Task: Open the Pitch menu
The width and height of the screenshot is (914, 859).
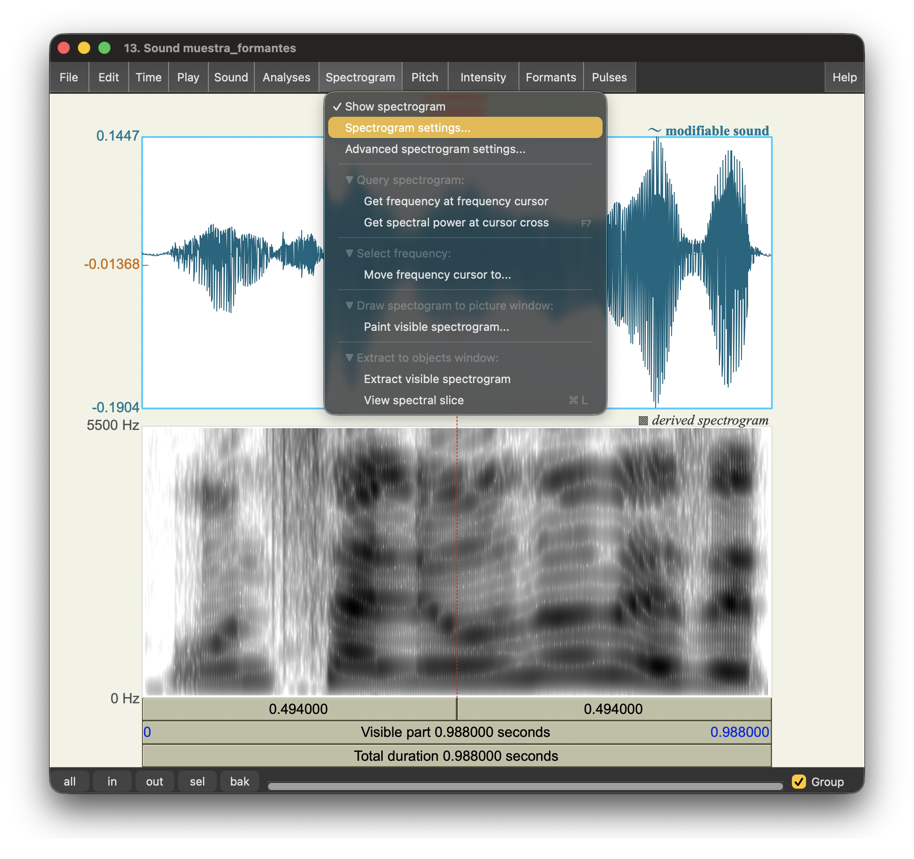Action: pyautogui.click(x=424, y=77)
